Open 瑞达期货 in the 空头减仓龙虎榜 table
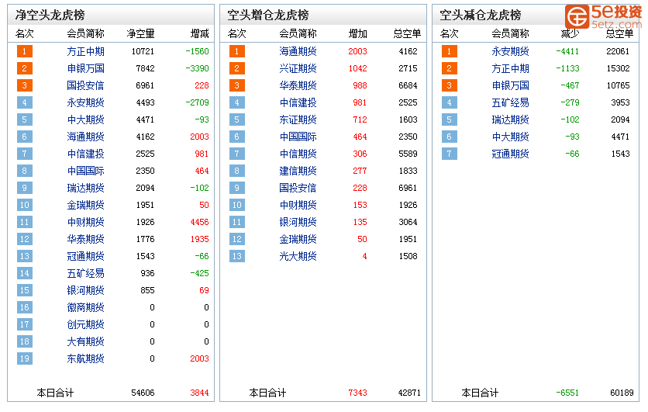 510,119
